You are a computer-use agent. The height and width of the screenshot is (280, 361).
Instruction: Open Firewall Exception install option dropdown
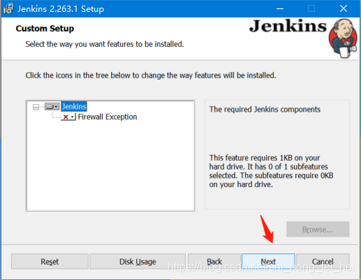[x=68, y=117]
